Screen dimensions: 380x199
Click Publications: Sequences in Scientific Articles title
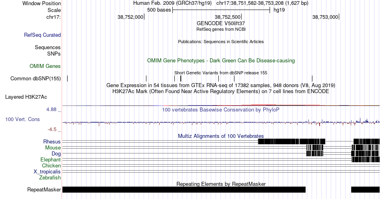221,42
